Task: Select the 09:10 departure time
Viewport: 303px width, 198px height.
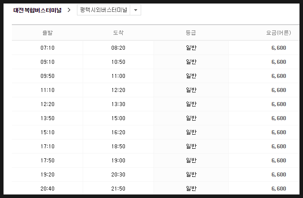Action: pyautogui.click(x=47, y=62)
